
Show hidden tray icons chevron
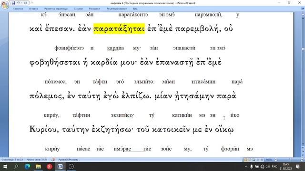(246, 167)
